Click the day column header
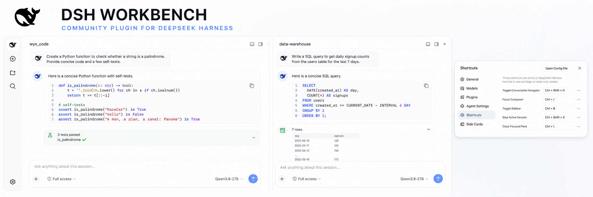The width and height of the screenshot is (593, 197). tap(297, 136)
